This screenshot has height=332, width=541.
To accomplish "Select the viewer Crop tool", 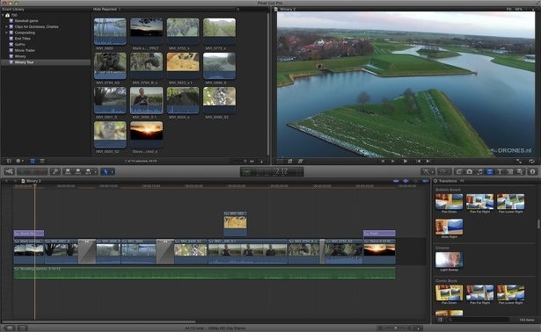I will tap(290, 162).
